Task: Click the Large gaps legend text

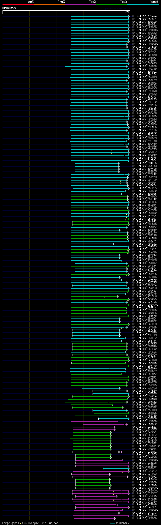Action: pos(31,523)
